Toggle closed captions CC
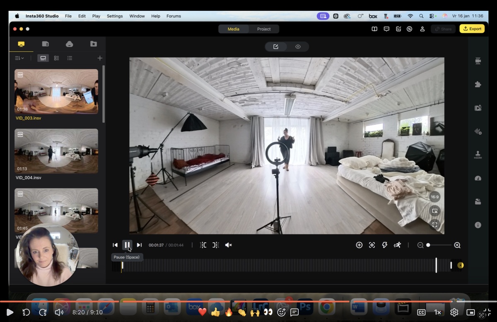The image size is (497, 322). pyautogui.click(x=421, y=312)
